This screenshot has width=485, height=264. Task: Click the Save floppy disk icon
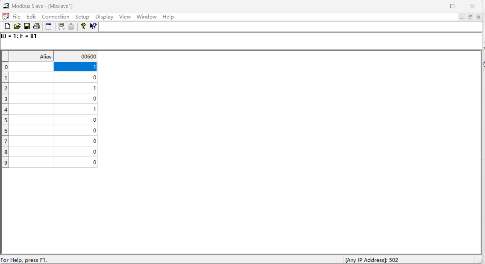tap(27, 26)
